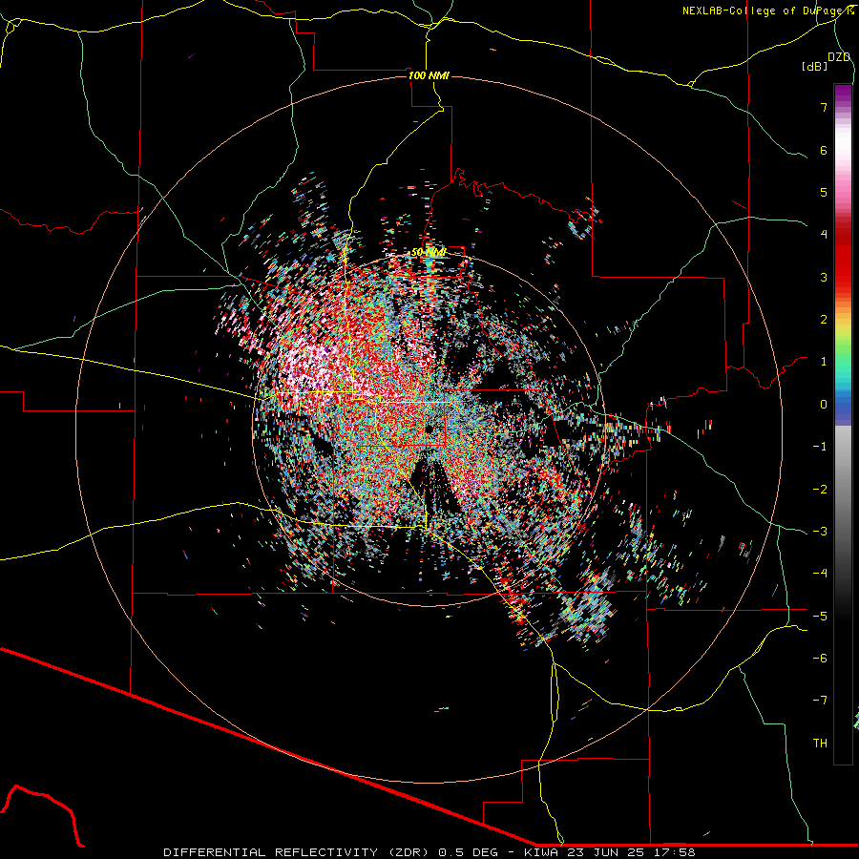Screen dimensions: 859x859
Task: Click the [dB] units label
Action: click(x=815, y=66)
